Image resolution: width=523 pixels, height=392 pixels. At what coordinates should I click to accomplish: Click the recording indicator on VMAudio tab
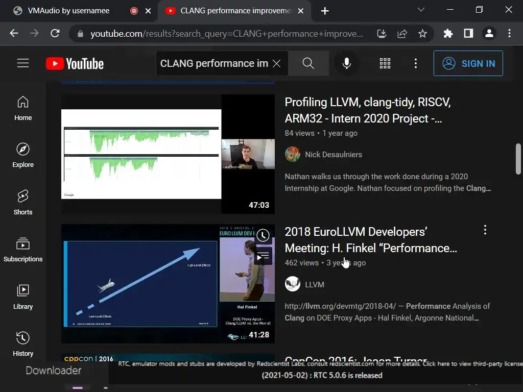pyautogui.click(x=134, y=11)
